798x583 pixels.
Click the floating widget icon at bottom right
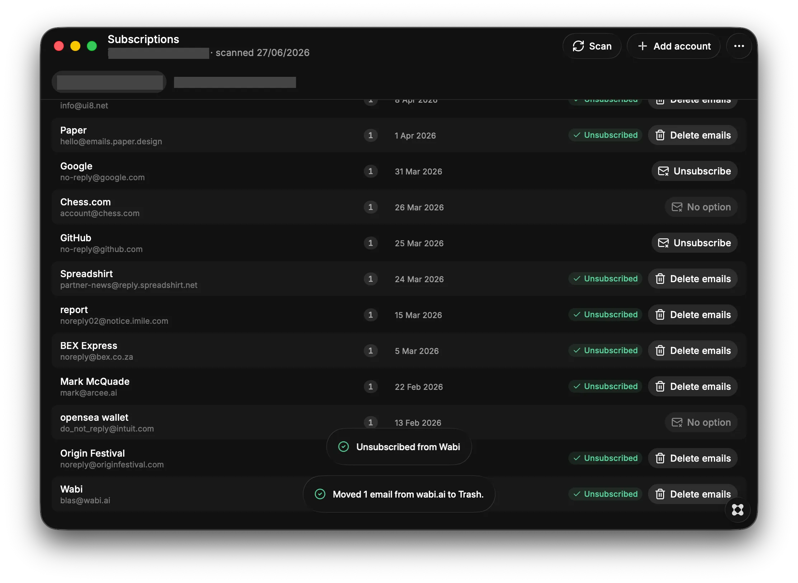(737, 509)
